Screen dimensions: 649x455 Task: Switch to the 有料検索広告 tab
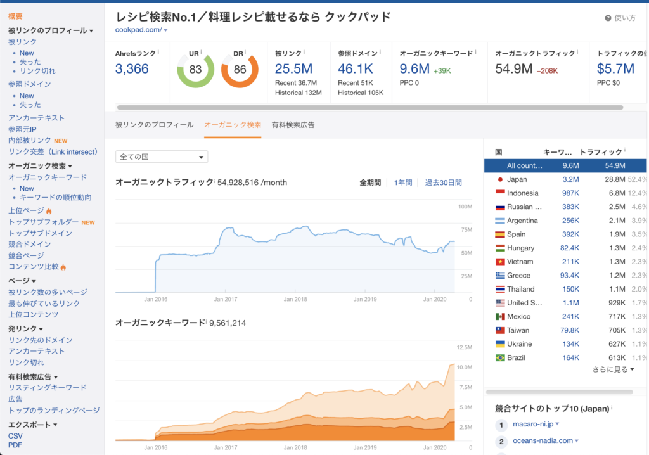pyautogui.click(x=293, y=125)
